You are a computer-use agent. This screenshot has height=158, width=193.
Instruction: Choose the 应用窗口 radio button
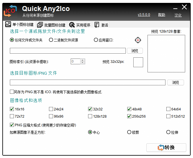[x=96, y=40]
